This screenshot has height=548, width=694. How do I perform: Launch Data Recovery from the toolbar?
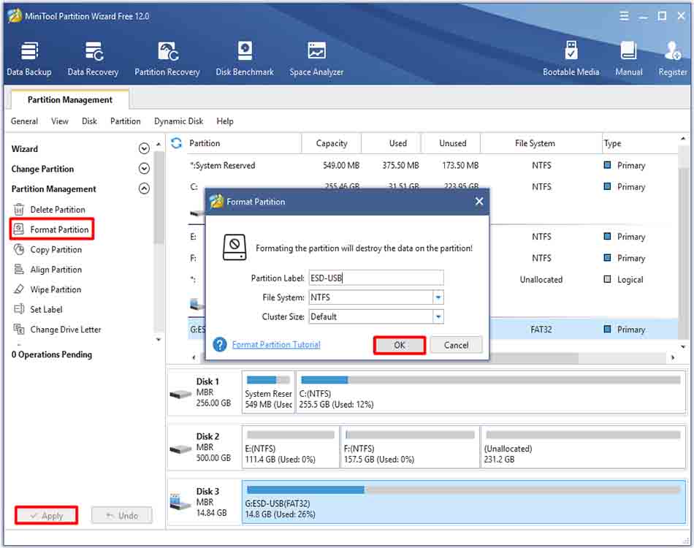pos(93,59)
